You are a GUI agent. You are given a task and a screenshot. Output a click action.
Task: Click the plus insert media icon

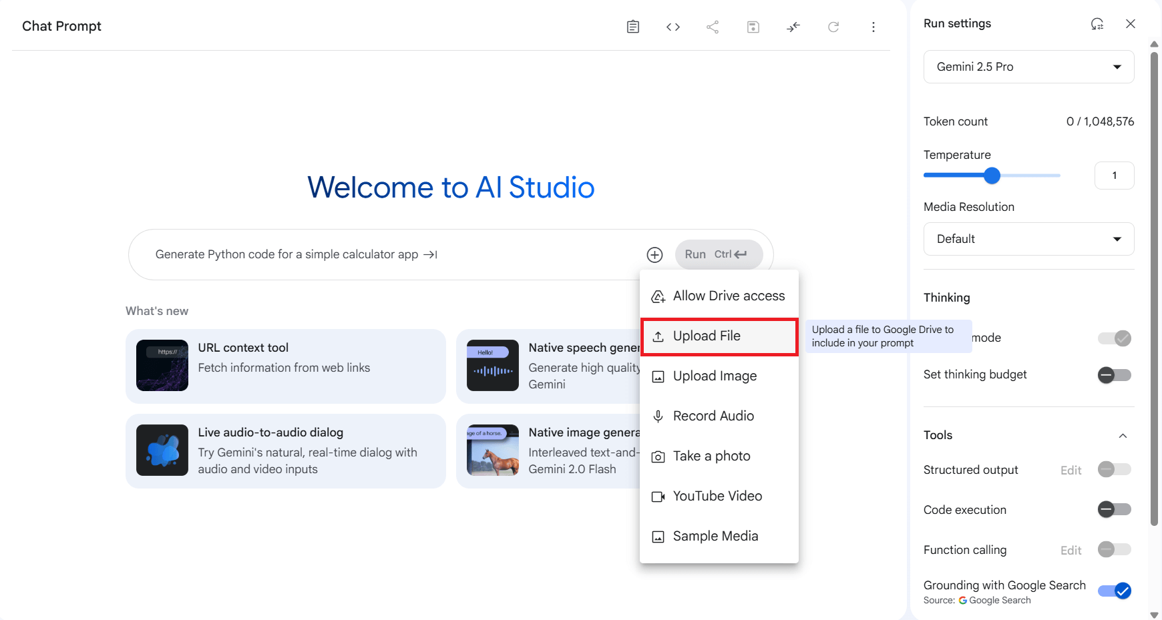pyautogui.click(x=655, y=255)
